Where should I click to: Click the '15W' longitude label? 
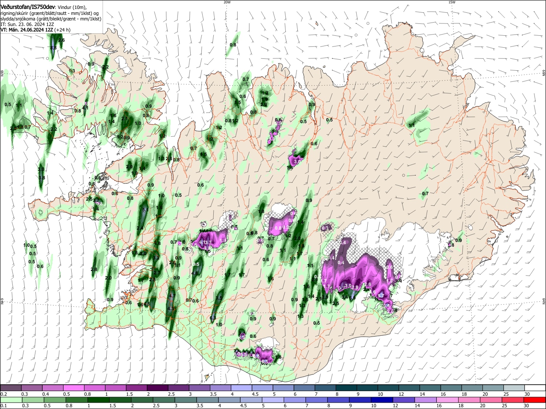pos(452,2)
